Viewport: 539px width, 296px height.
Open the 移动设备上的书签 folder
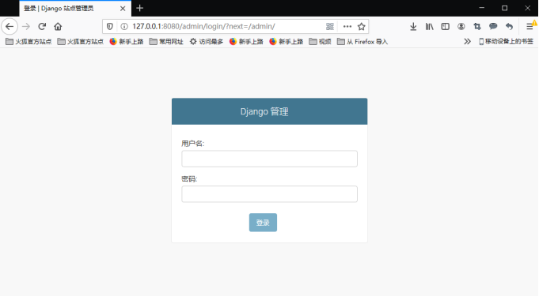(506, 42)
